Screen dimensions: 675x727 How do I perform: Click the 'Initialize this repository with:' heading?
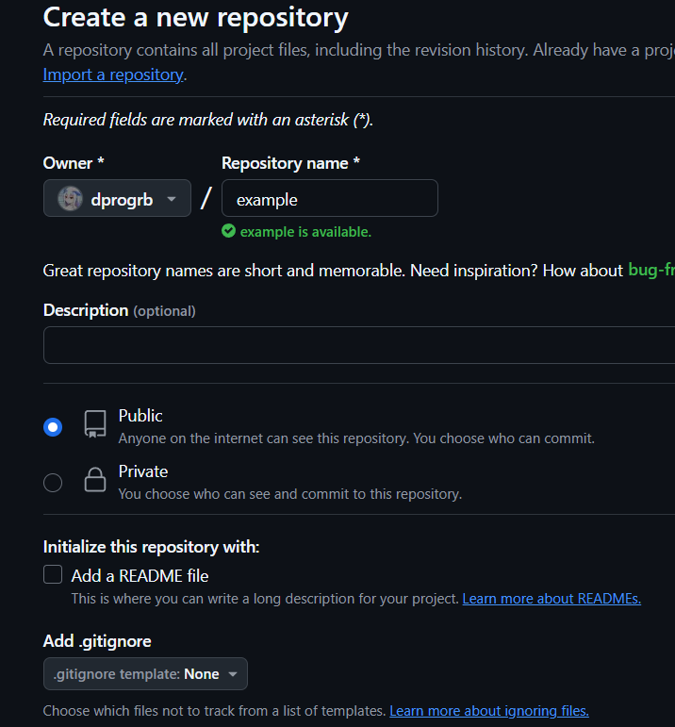151,547
